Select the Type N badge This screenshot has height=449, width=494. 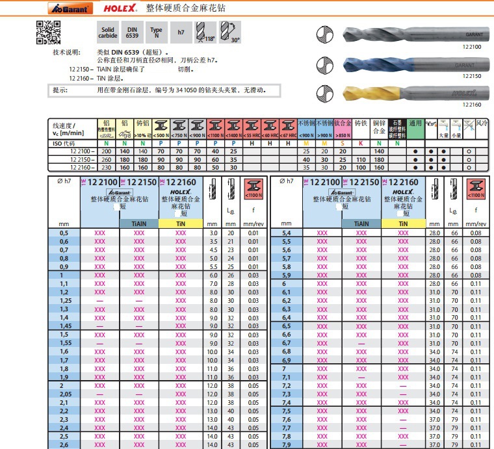[156, 32]
